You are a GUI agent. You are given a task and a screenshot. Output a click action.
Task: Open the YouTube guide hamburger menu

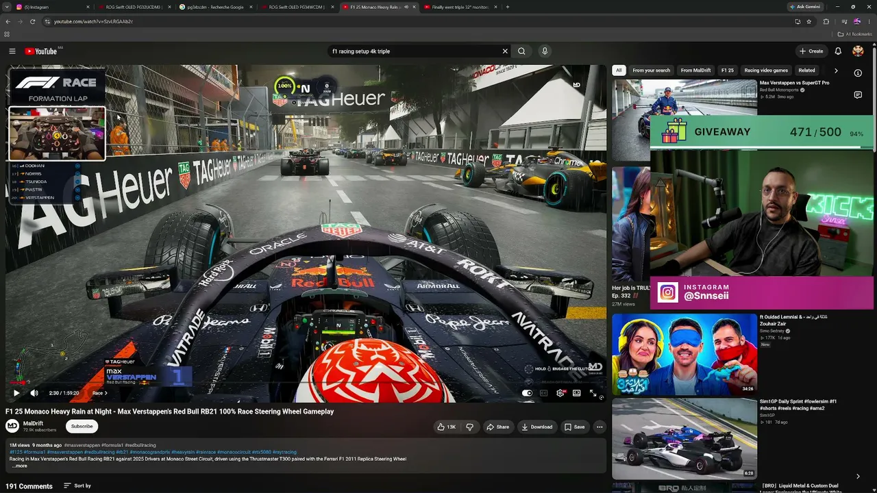point(12,51)
